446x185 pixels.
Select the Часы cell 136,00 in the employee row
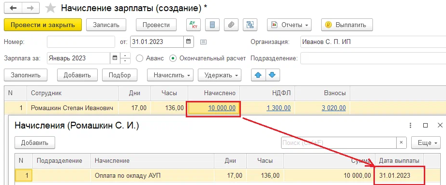(x=169, y=108)
